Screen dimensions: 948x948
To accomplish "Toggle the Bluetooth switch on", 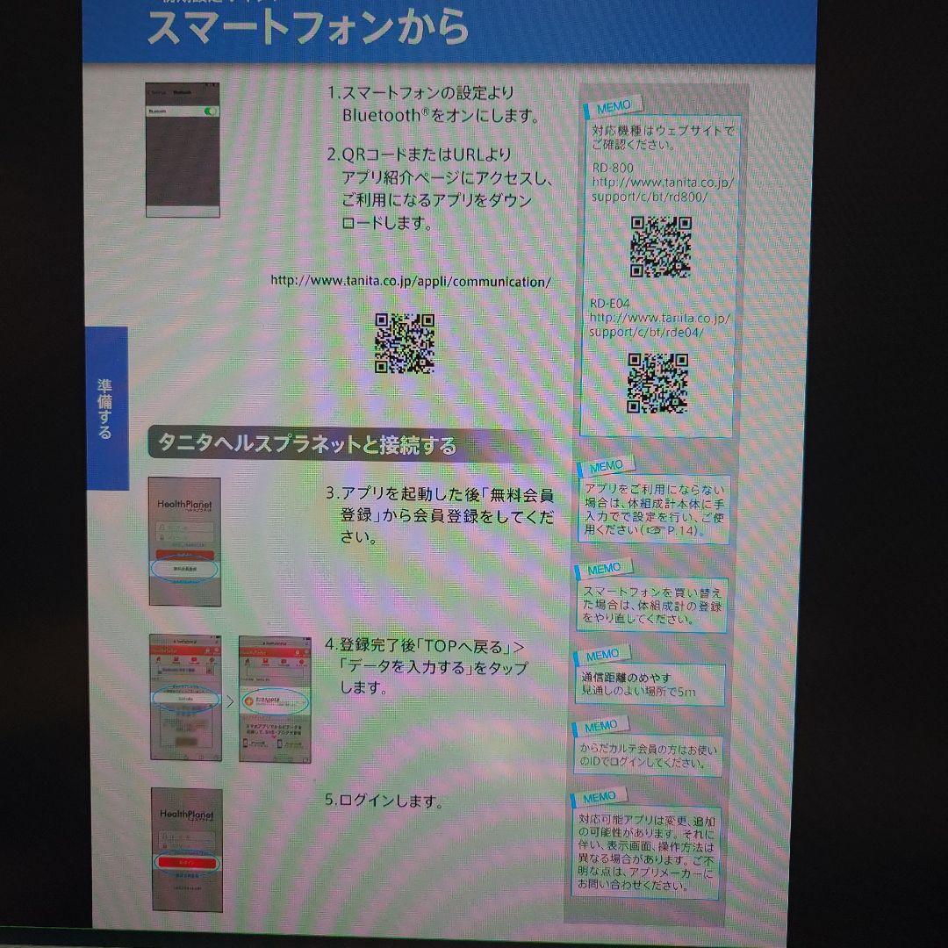I will point(211,111).
